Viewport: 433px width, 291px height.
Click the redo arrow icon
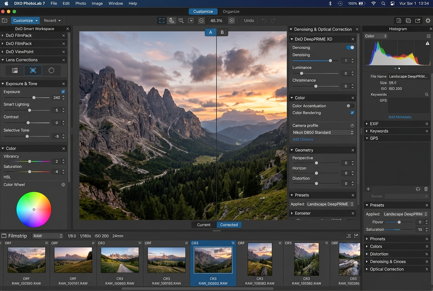[273, 21]
